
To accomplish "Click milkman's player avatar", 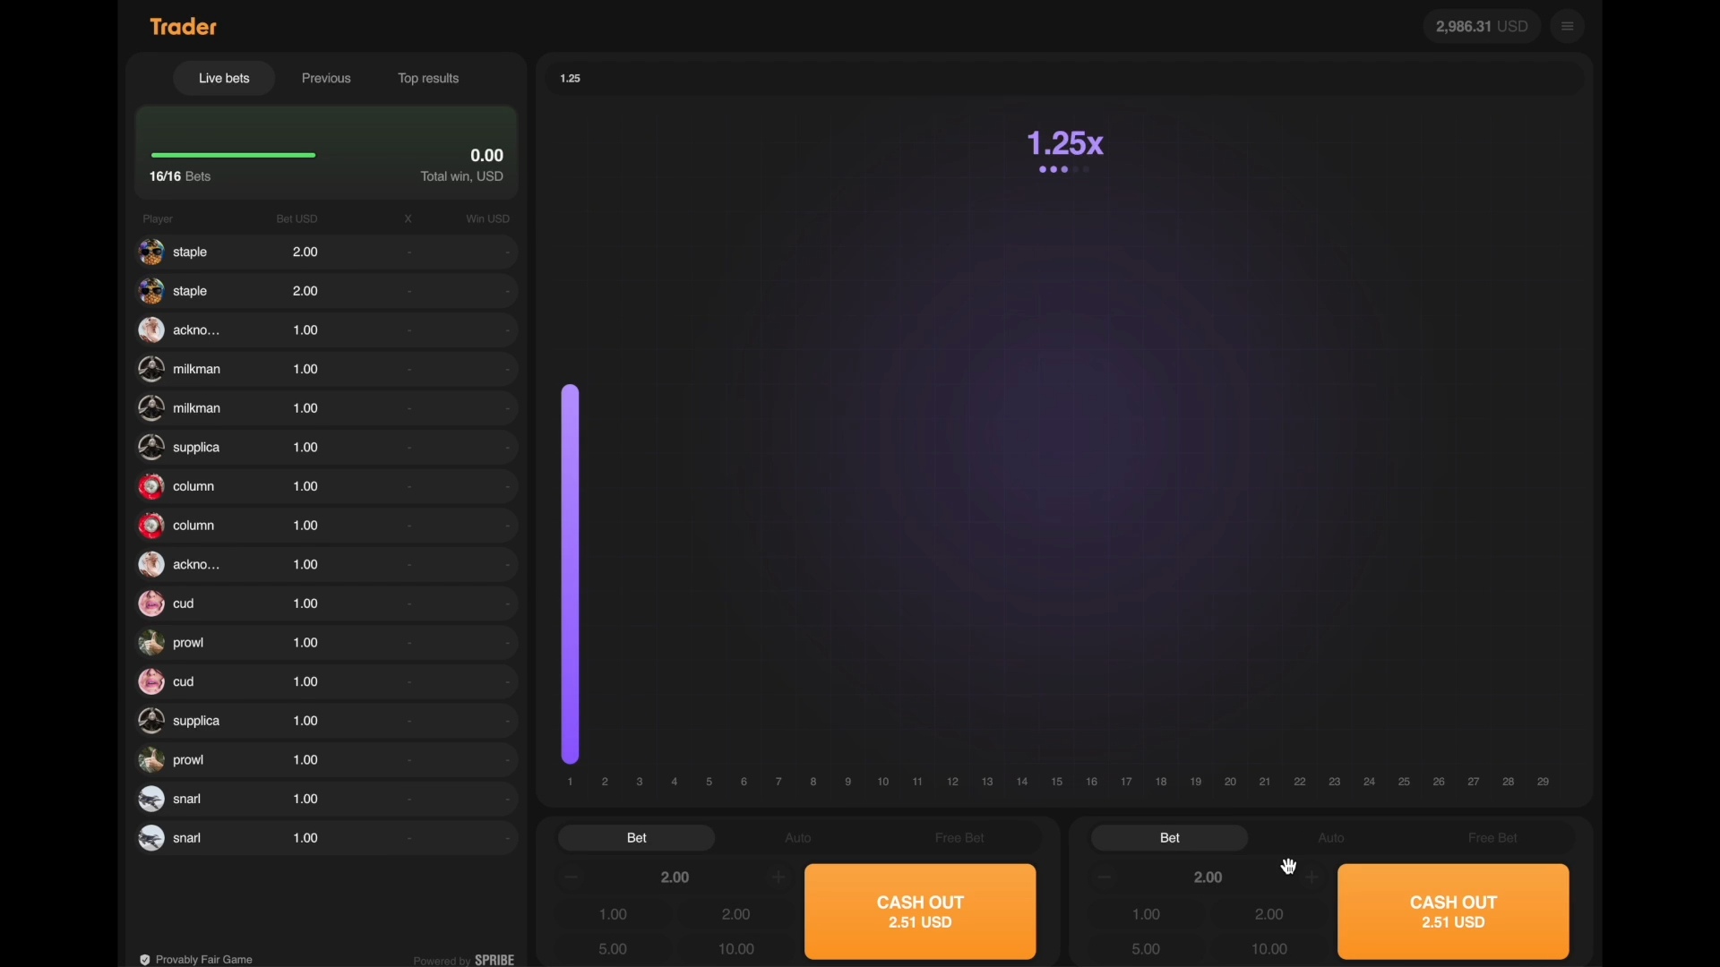I will 150,368.
